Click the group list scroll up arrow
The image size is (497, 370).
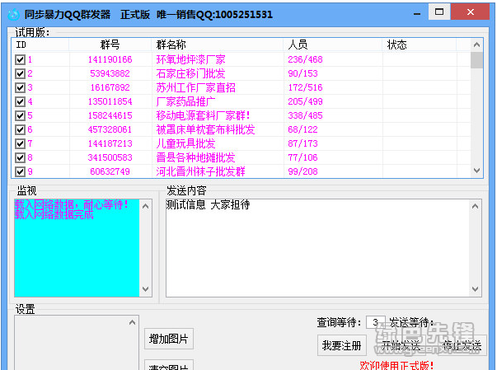click(476, 45)
